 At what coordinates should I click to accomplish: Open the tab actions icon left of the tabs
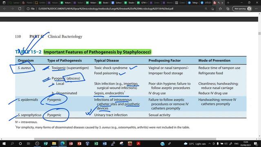click(x=4, y=3)
